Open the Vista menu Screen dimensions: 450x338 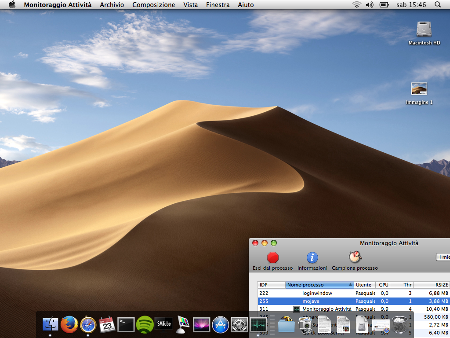[x=191, y=4]
